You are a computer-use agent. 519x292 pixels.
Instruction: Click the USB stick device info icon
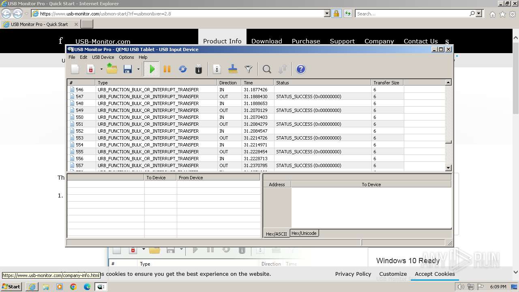199,69
